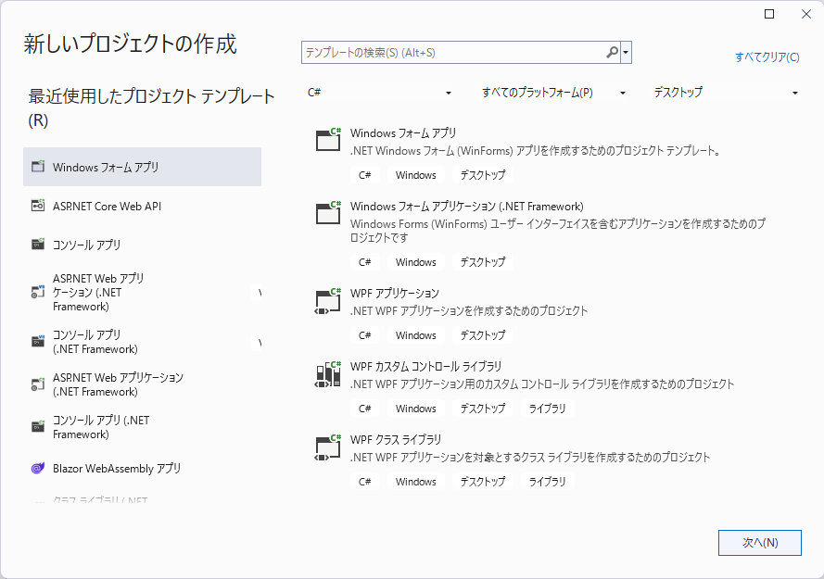The width and height of the screenshot is (824, 579).
Task: Click Windows フォーム アプリ icon in recent templates
Action: click(38, 167)
